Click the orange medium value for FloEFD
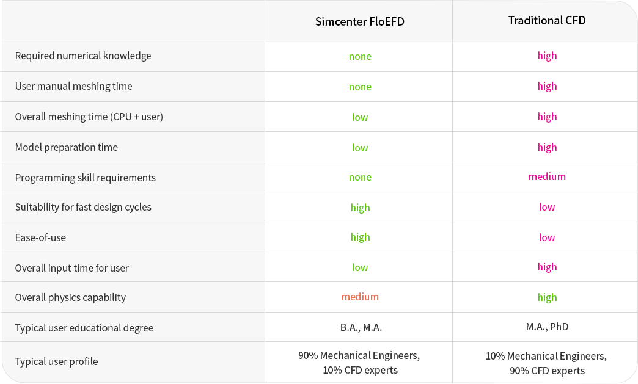 360,297
